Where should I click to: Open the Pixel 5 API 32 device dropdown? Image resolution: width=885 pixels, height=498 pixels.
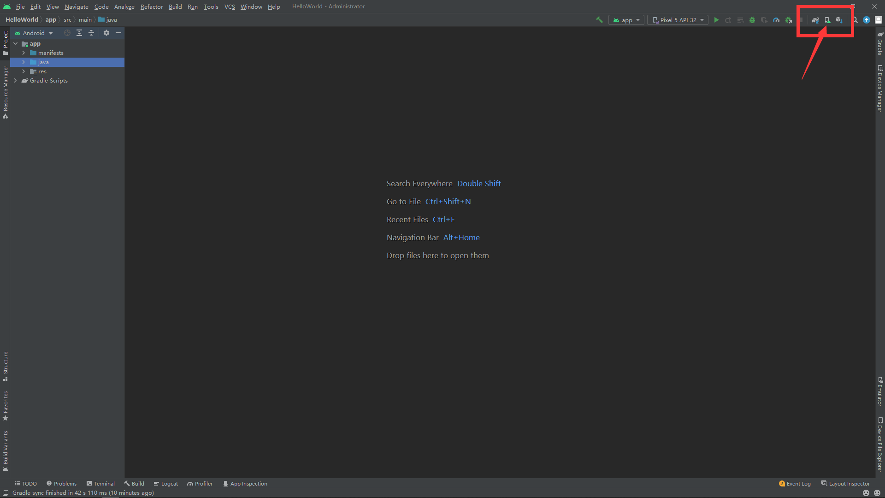click(x=678, y=20)
